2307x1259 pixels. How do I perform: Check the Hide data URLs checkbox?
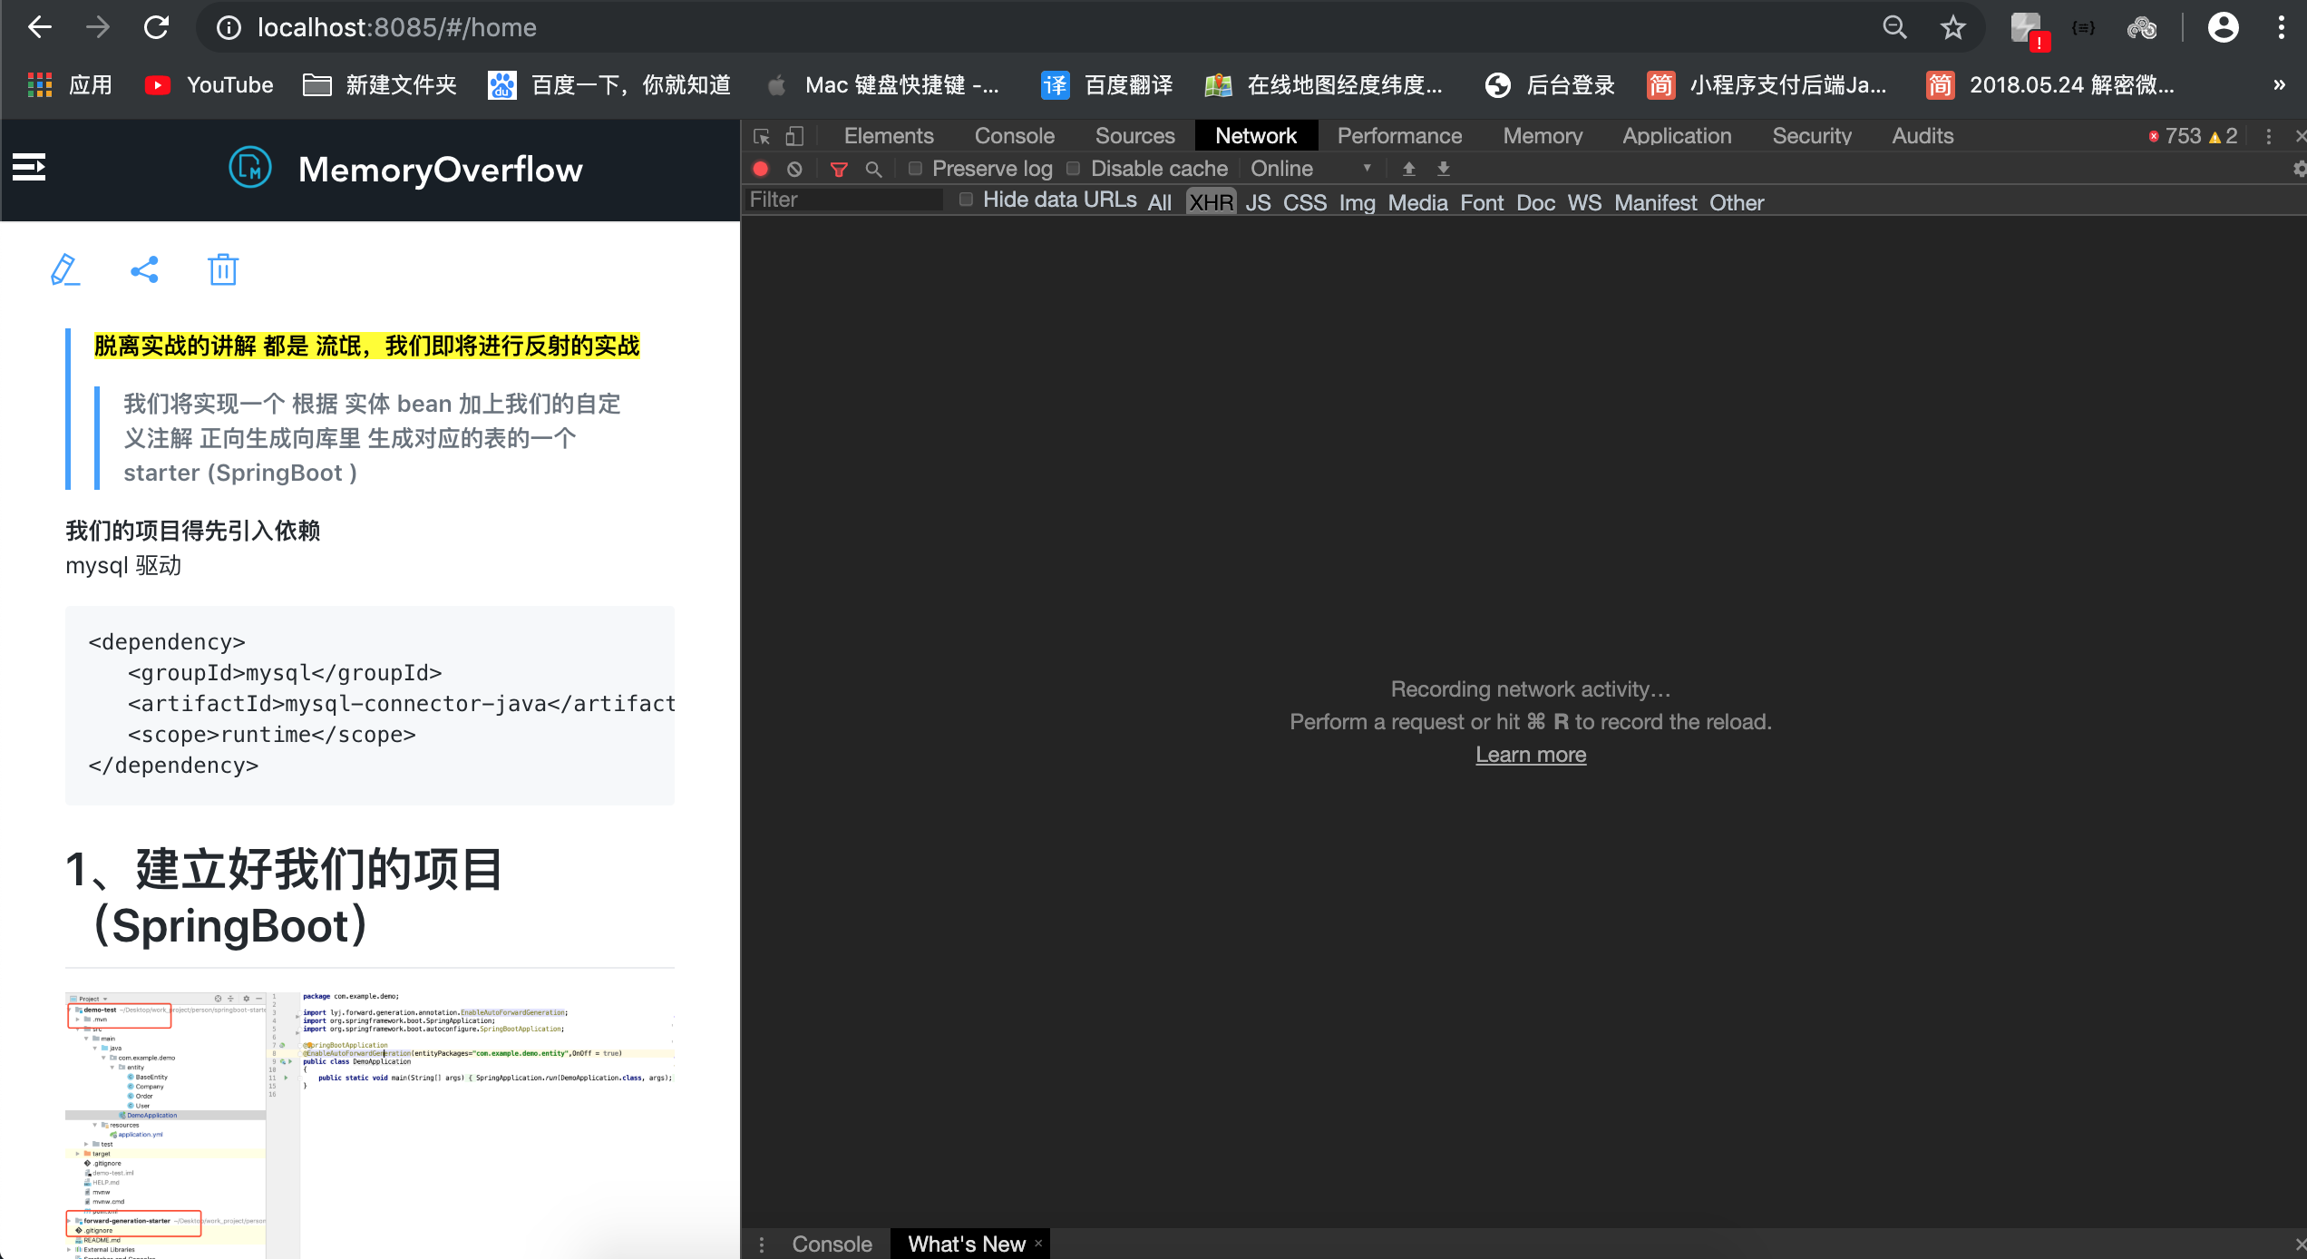(966, 200)
